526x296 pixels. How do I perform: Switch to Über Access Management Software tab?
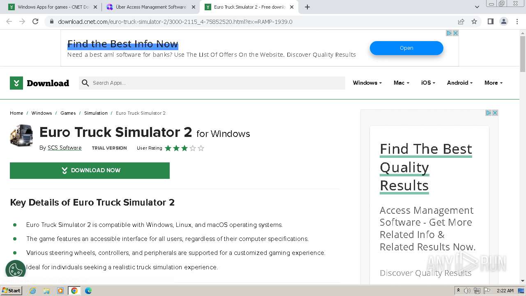point(150,7)
